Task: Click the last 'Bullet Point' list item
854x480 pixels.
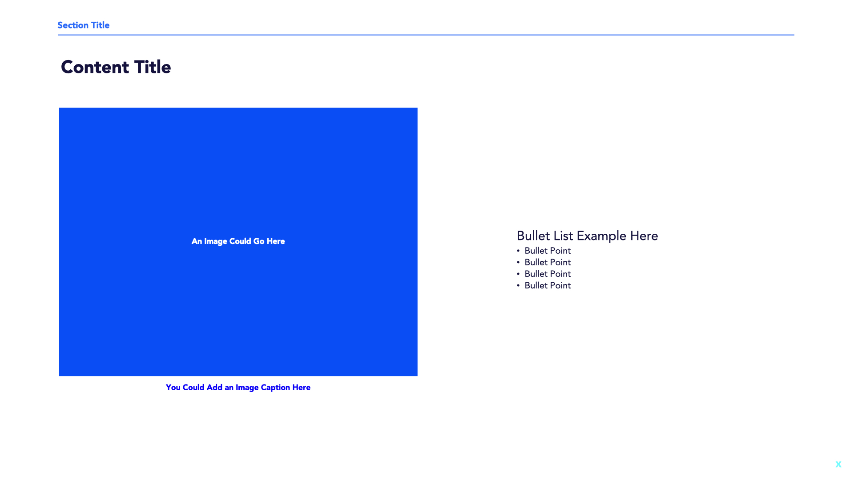Action: pos(548,286)
